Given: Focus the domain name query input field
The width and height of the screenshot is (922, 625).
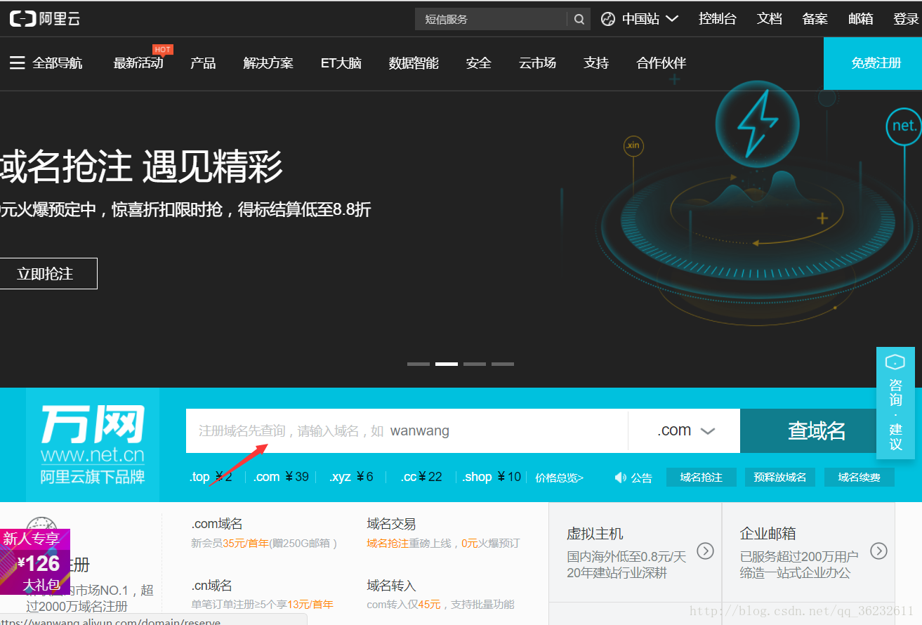Looking at the screenshot, I should click(407, 430).
